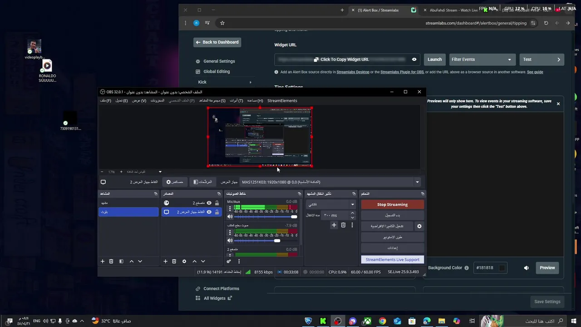Click Back to Dashboard button

[x=217, y=42]
